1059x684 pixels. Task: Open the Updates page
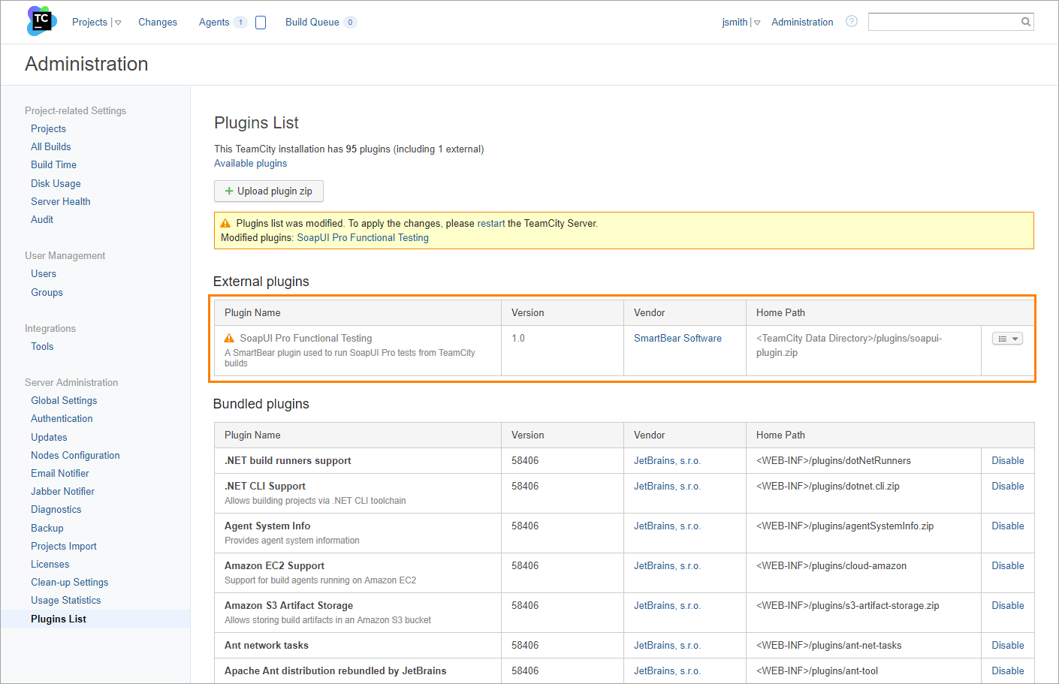(49, 437)
